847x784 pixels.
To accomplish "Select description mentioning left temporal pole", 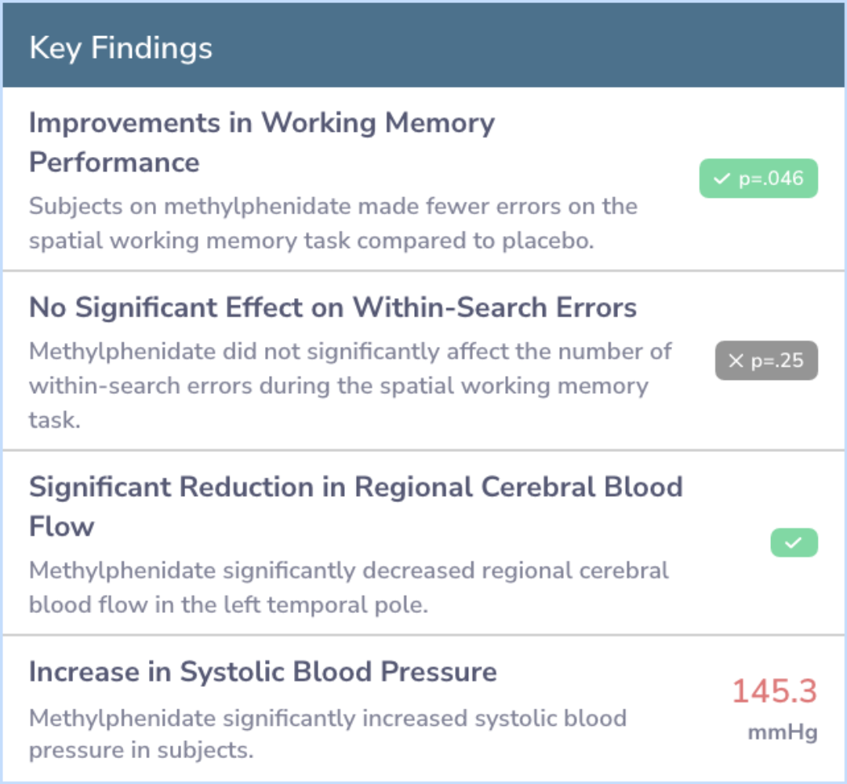I will (349, 587).
